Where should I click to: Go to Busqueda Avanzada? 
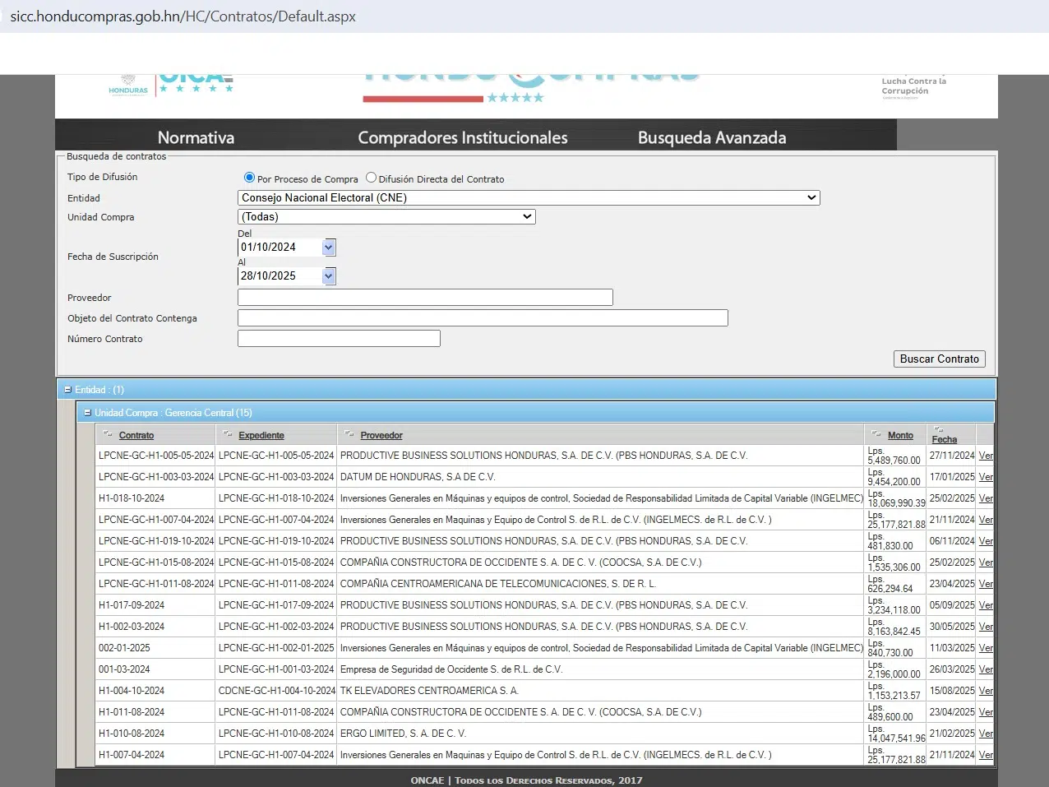click(711, 138)
